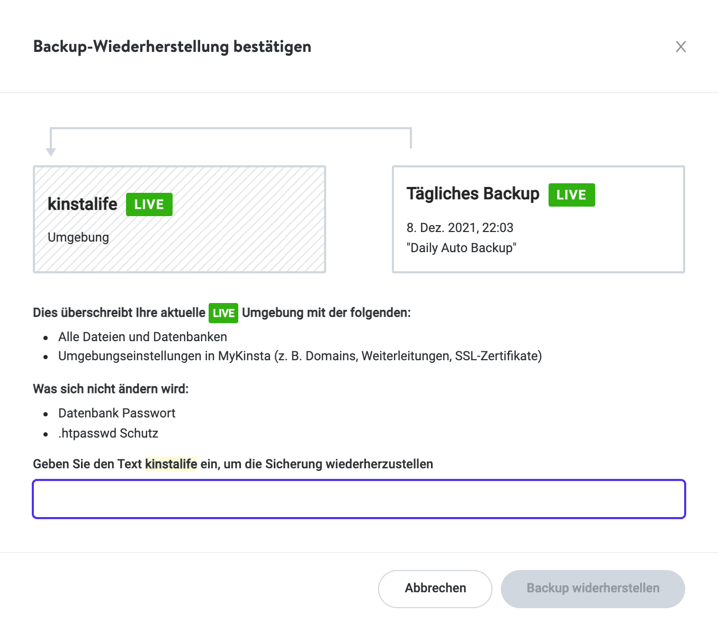
Task: Select the kinstalife Umgebung card
Action: pyautogui.click(x=179, y=219)
